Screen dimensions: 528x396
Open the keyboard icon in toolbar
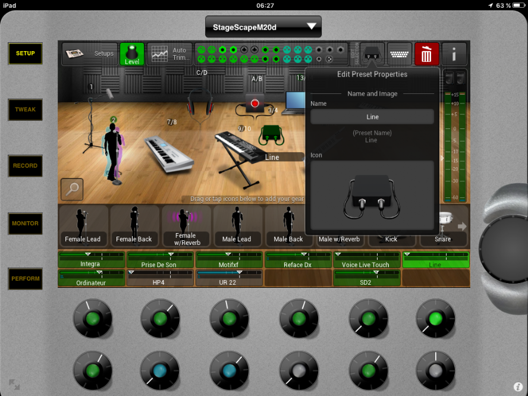pyautogui.click(x=399, y=54)
